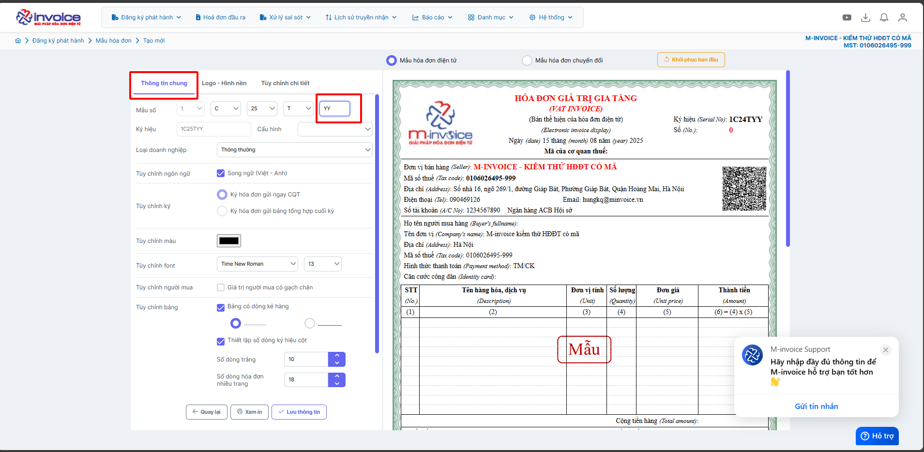Screen dimensions: 924x452
Task: Open the notifications bell
Action: [884, 17]
